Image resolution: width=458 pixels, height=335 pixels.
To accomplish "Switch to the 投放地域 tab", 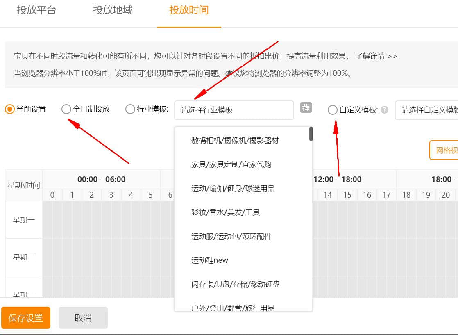I will click(113, 10).
